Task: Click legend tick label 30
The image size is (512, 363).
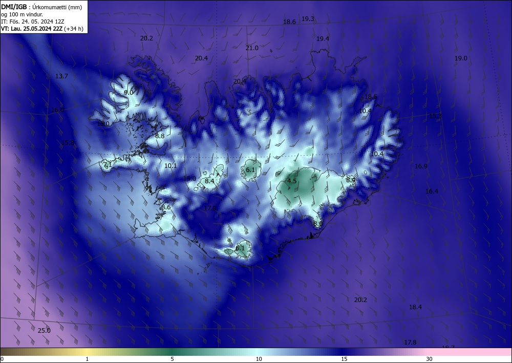Action: [x=430, y=359]
